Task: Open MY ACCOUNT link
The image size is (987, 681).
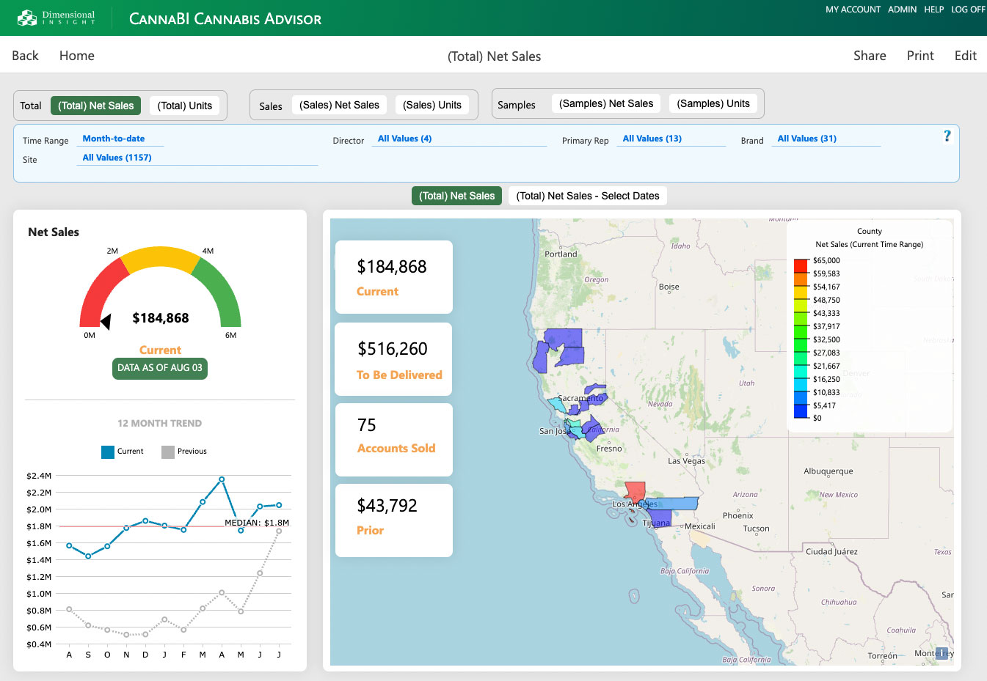Action: tap(852, 10)
